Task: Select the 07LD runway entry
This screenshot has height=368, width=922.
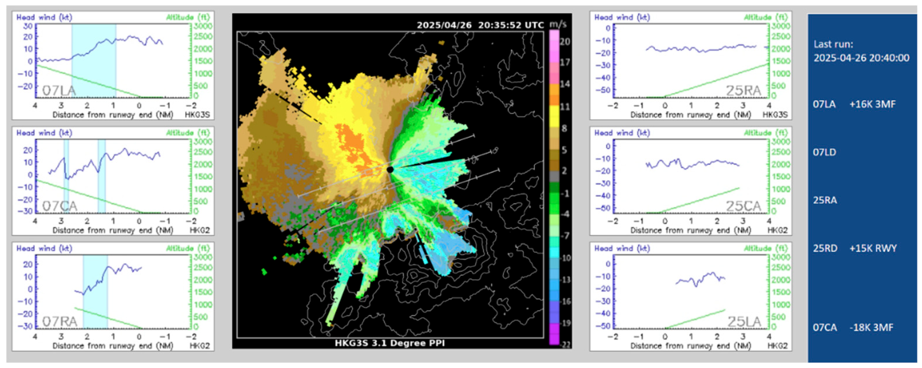Action: (x=825, y=152)
